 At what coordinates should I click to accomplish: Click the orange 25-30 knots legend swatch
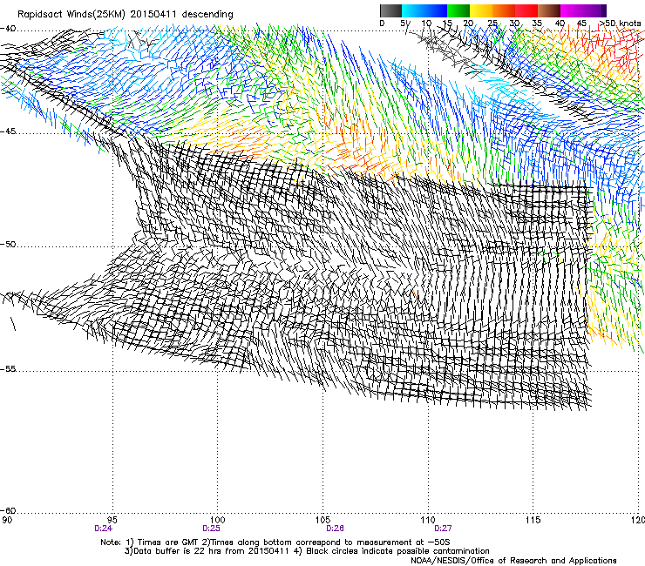(x=504, y=10)
